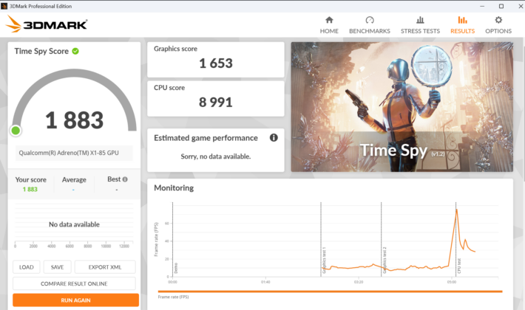Click the green validation checkmark icon
This screenshot has height=310, width=525.
(75, 51)
